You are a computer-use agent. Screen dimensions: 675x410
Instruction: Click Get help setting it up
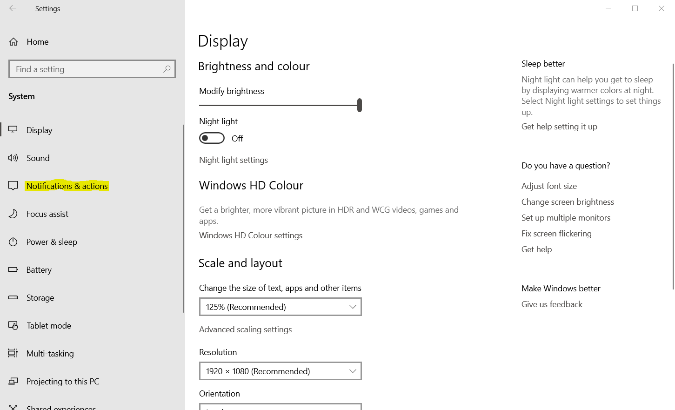(x=559, y=127)
